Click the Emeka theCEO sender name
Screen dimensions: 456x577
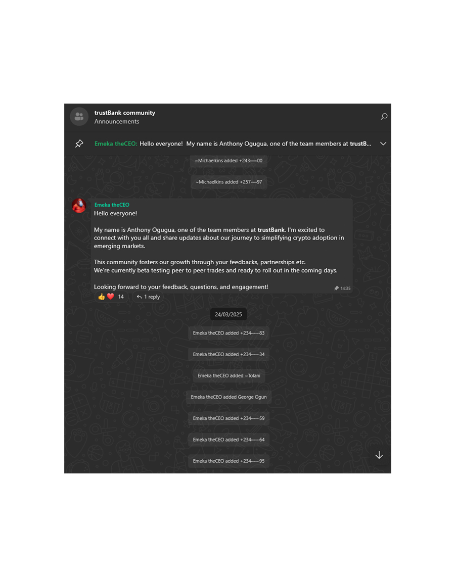pyautogui.click(x=112, y=205)
